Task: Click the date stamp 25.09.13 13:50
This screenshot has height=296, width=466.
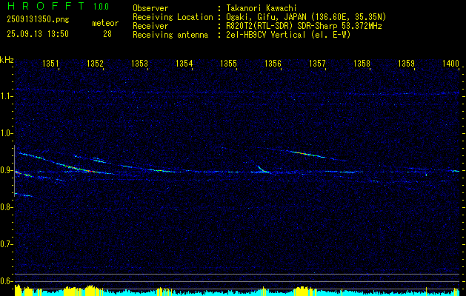Action: pyautogui.click(x=38, y=34)
